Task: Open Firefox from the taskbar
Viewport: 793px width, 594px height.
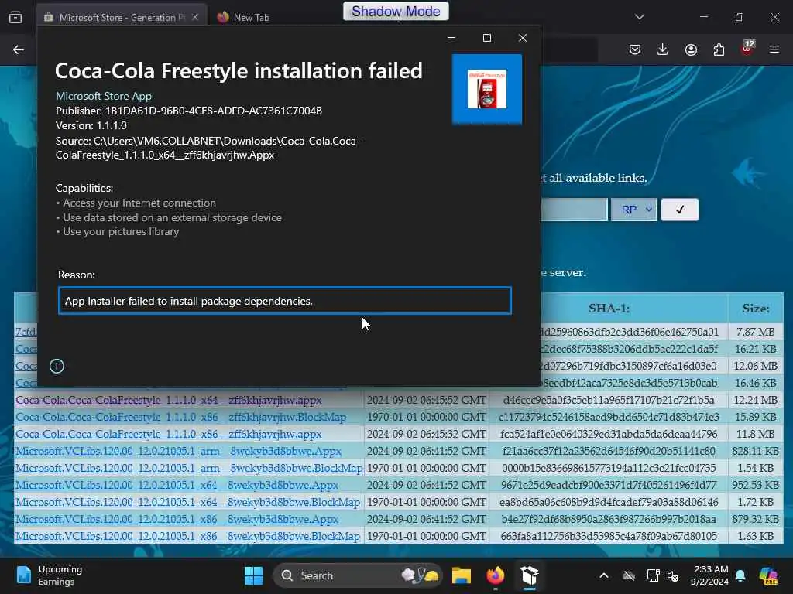Action: click(x=495, y=575)
